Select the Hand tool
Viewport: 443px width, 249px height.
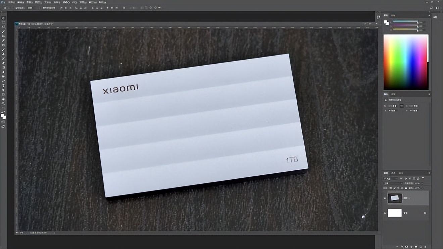pyautogui.click(x=3, y=99)
